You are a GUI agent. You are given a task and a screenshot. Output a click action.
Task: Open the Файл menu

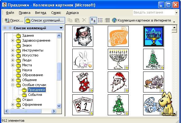tap(10, 13)
